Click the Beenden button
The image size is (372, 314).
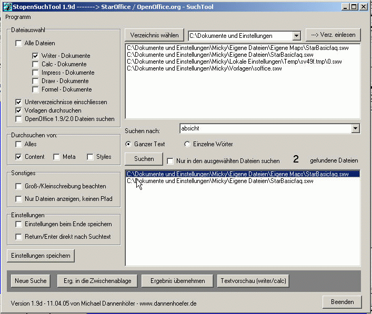point(342,302)
